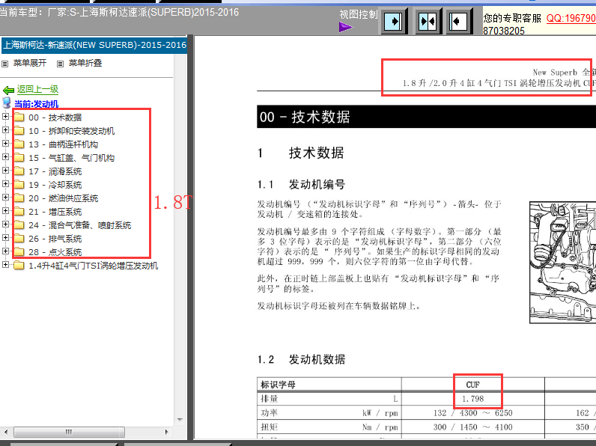Click the engine diagram image
596x446 pixels.
point(562,263)
